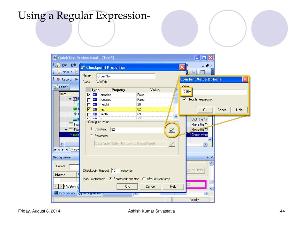Switch to Keyword view tab
Viewport: 303px width, 227px height.
(75, 149)
